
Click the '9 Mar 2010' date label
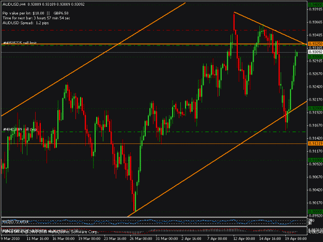click(10, 239)
